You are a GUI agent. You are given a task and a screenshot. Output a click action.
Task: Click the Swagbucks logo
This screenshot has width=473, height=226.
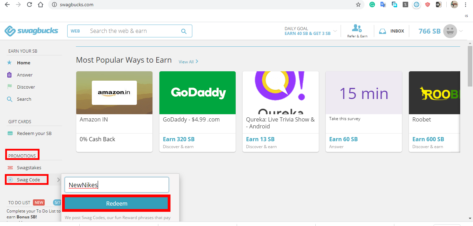[x=31, y=31]
